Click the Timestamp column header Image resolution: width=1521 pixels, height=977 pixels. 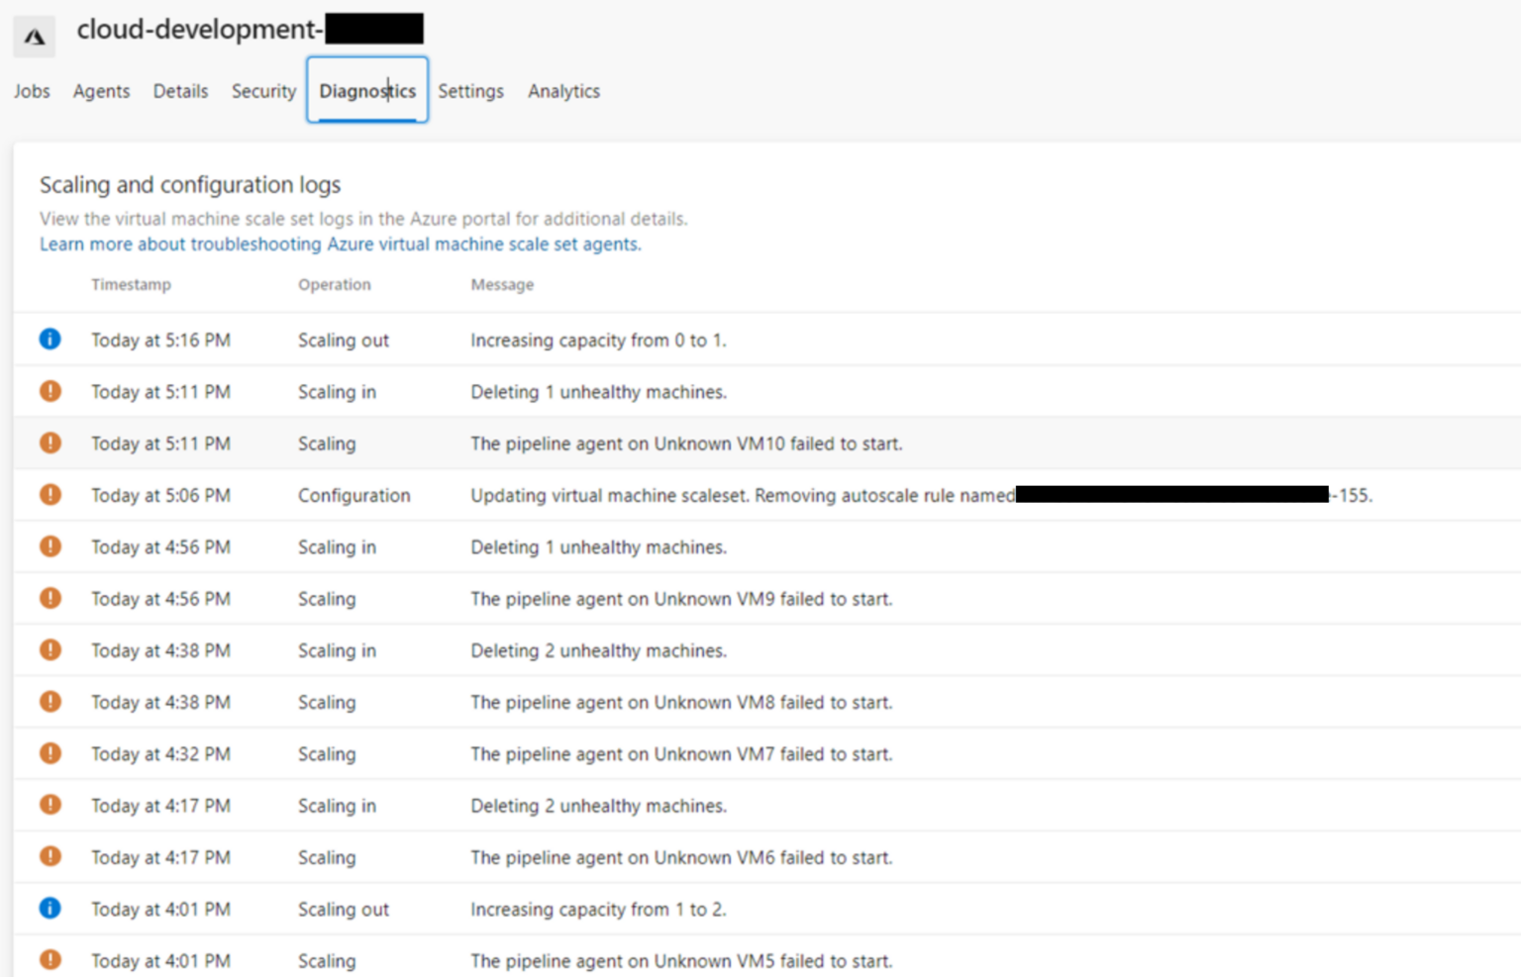pos(131,285)
